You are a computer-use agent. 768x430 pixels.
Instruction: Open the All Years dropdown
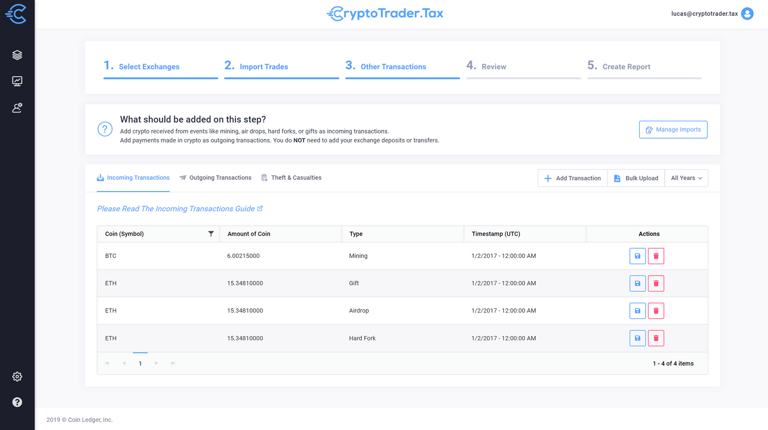(x=686, y=178)
